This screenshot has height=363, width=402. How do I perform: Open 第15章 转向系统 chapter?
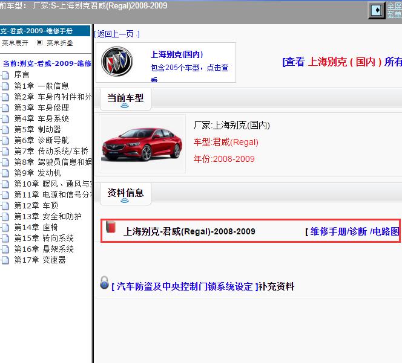click(x=44, y=238)
